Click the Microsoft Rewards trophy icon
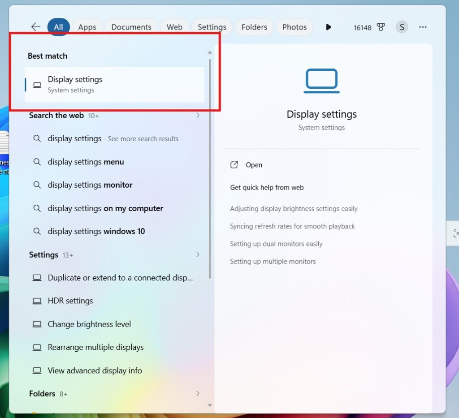The width and height of the screenshot is (459, 418). 381,27
